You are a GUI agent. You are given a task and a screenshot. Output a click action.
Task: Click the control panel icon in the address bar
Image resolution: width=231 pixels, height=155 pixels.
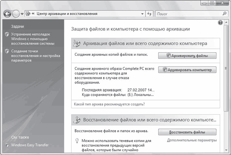[x=28, y=14]
